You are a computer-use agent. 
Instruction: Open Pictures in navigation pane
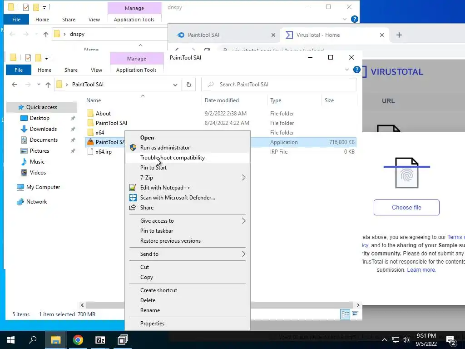[39, 151]
